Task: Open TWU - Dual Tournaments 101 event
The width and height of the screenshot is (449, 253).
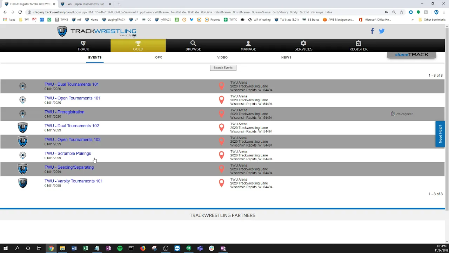Action: [72, 84]
